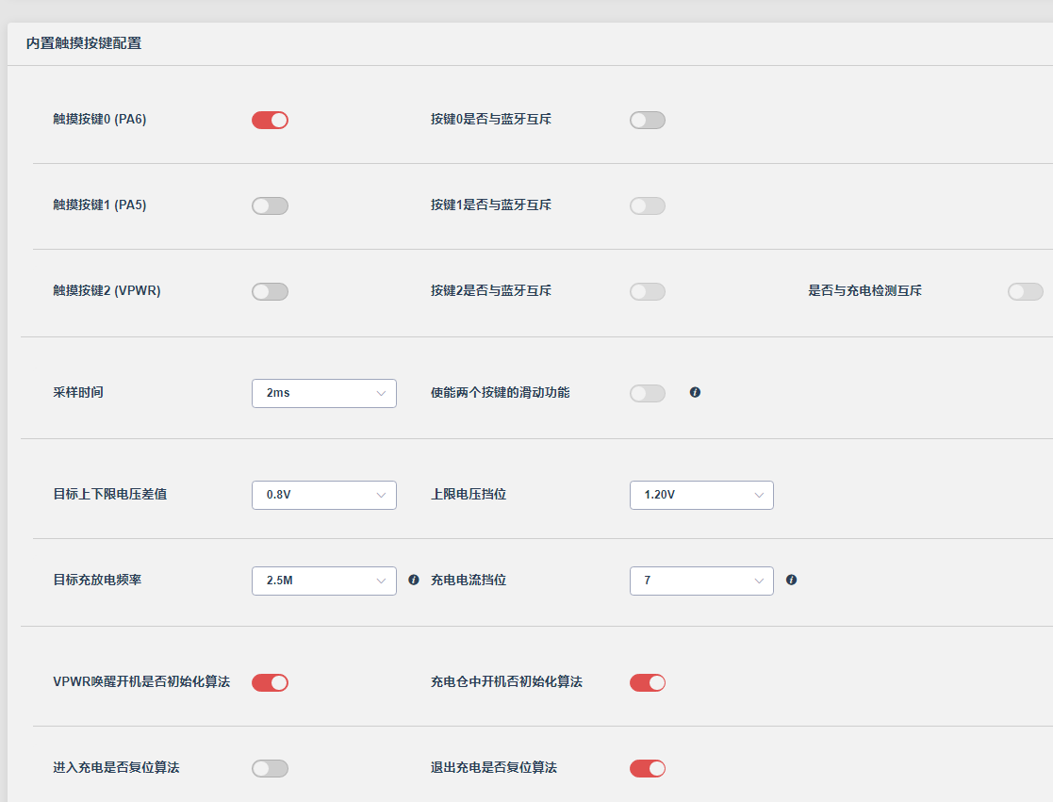Click the 进入充电是否复位算法 label
Image resolution: width=1053 pixels, height=802 pixels.
pyautogui.click(x=116, y=768)
